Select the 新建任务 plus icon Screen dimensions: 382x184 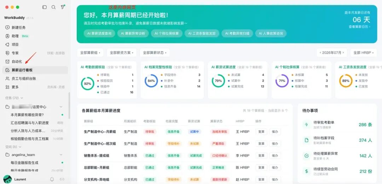point(7,28)
